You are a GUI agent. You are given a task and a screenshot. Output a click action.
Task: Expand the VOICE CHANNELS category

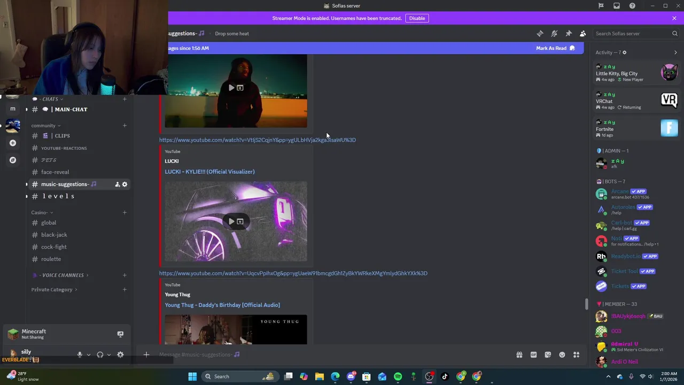pyautogui.click(x=60, y=275)
